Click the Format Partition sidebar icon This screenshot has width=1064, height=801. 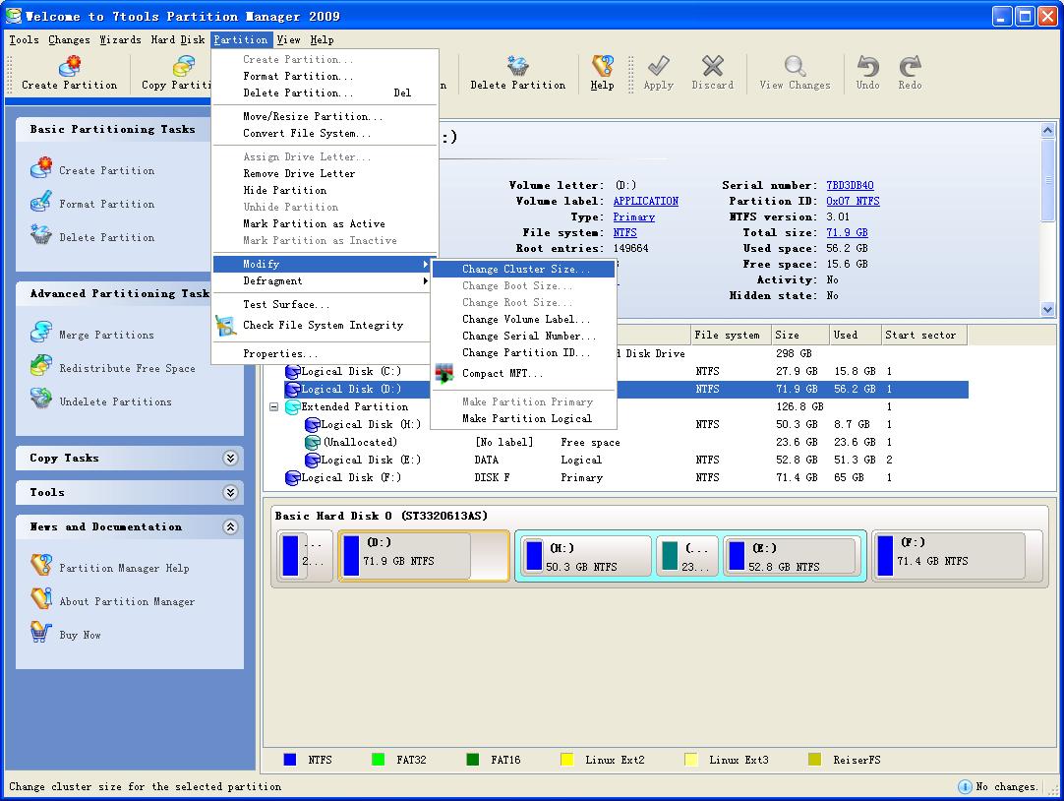(x=40, y=203)
